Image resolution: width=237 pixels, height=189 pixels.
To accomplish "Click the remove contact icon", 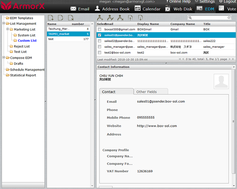I will click(x=120, y=18).
